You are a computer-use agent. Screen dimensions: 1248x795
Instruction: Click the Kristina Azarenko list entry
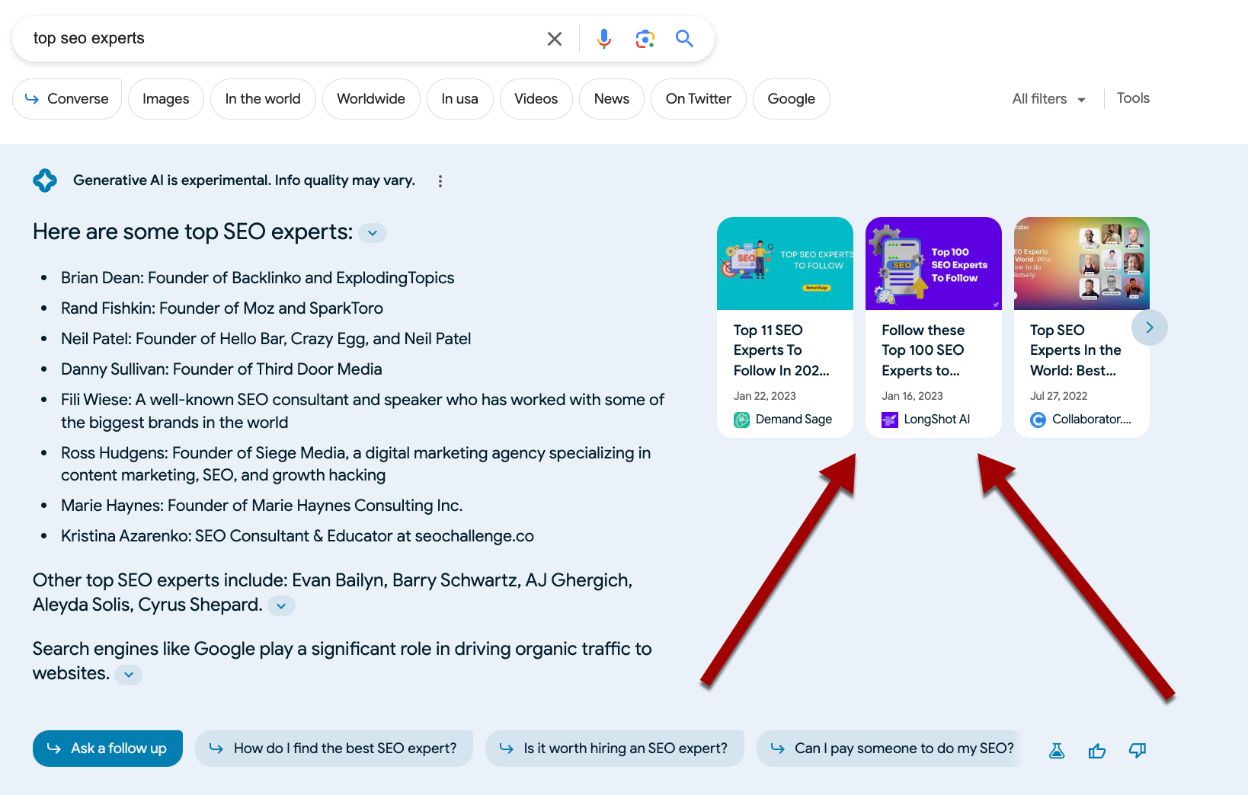coord(298,536)
